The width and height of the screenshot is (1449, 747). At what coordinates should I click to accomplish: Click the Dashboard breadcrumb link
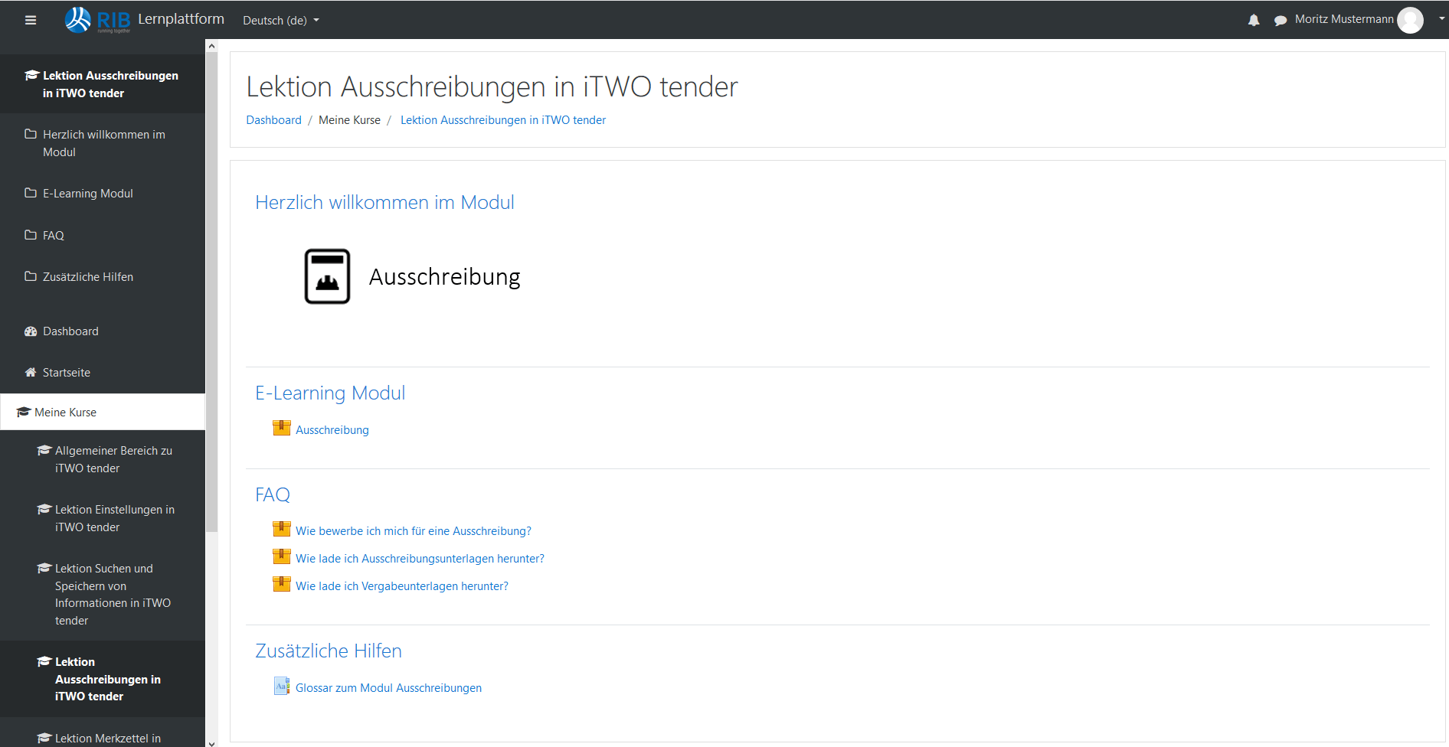point(273,120)
